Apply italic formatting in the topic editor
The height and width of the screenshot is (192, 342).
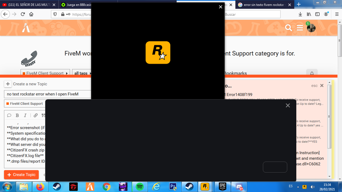25,115
